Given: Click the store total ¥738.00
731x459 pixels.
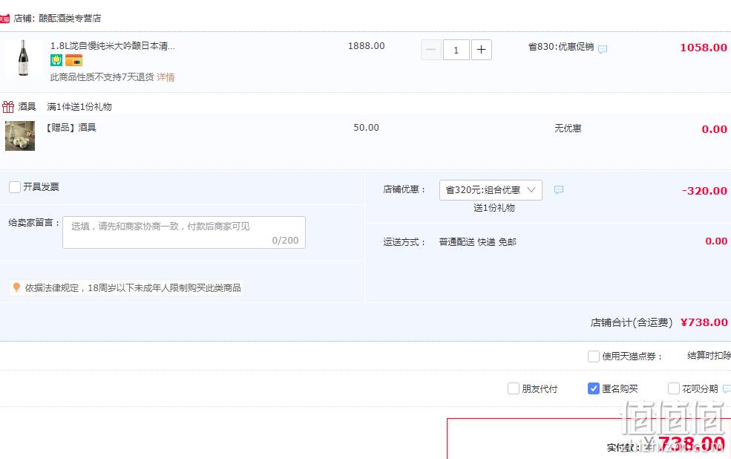Looking at the screenshot, I should click(704, 322).
